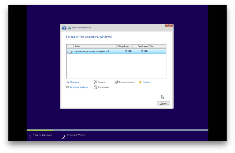Click the X icon next to Удалить
This screenshot has width=235, height=153.
point(95,82)
